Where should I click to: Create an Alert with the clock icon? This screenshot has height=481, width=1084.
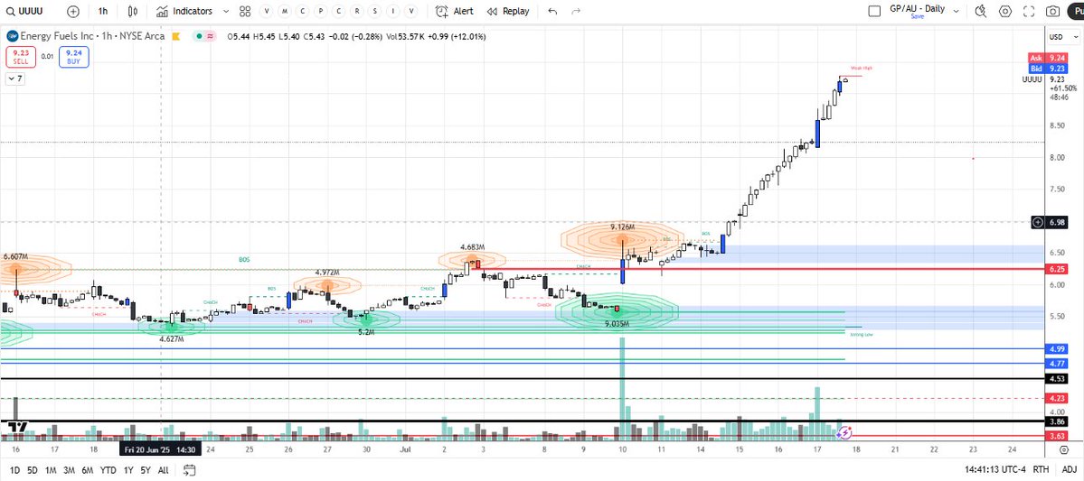click(x=455, y=11)
